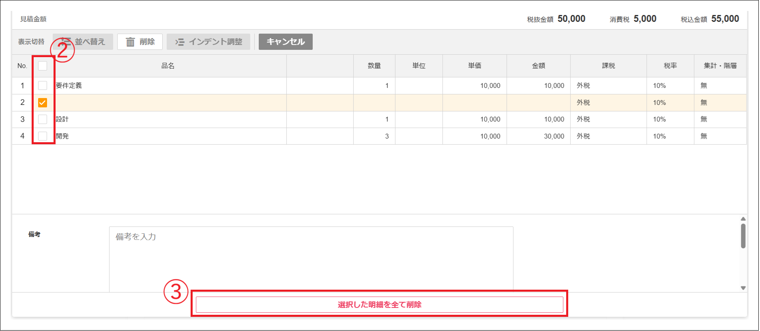
Task: Click the 要件定義 item name cell
Action: 170,85
